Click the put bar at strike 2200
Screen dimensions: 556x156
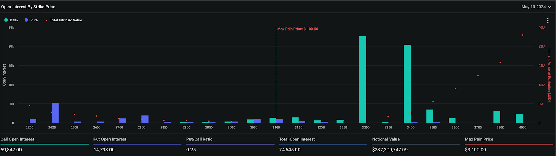(x=33, y=121)
